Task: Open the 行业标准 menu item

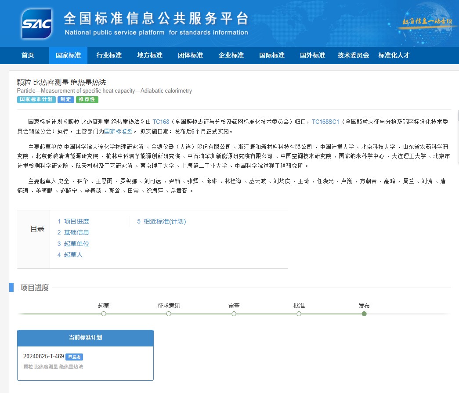Action: point(109,55)
